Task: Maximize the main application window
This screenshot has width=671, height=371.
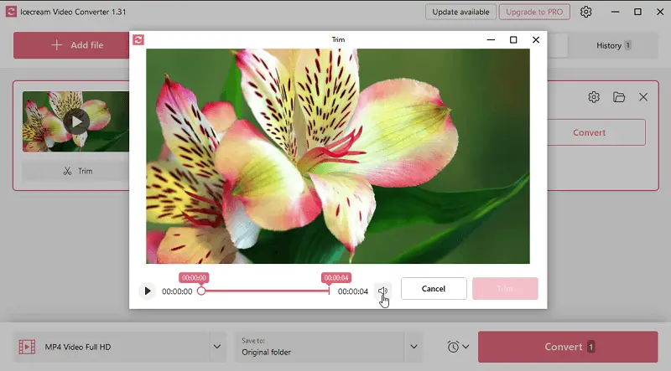Action: point(637,12)
